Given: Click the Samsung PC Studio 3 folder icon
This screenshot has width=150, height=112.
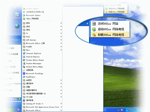Looking at the screenshot, I should (24, 104).
